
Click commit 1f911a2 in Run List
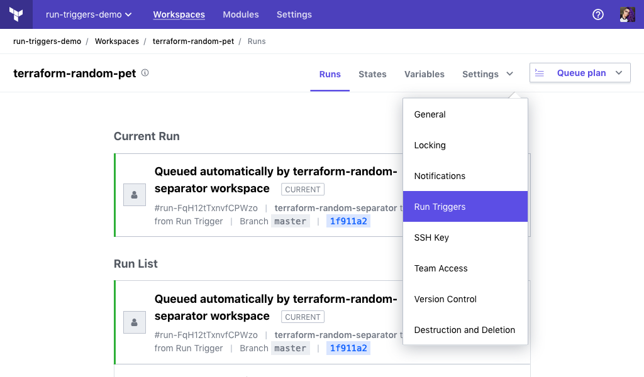coord(348,348)
